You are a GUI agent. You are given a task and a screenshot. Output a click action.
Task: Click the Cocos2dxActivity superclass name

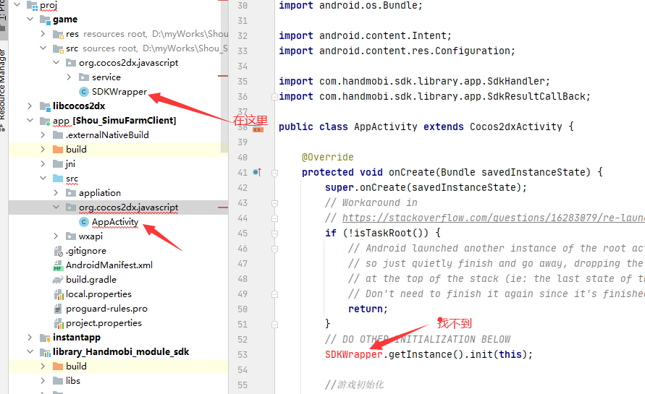click(x=516, y=127)
